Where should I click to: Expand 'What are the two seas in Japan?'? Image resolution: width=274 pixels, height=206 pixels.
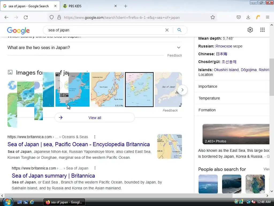point(95,48)
